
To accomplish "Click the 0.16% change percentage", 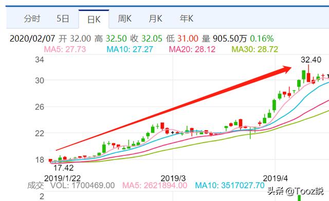I will 262,39.
